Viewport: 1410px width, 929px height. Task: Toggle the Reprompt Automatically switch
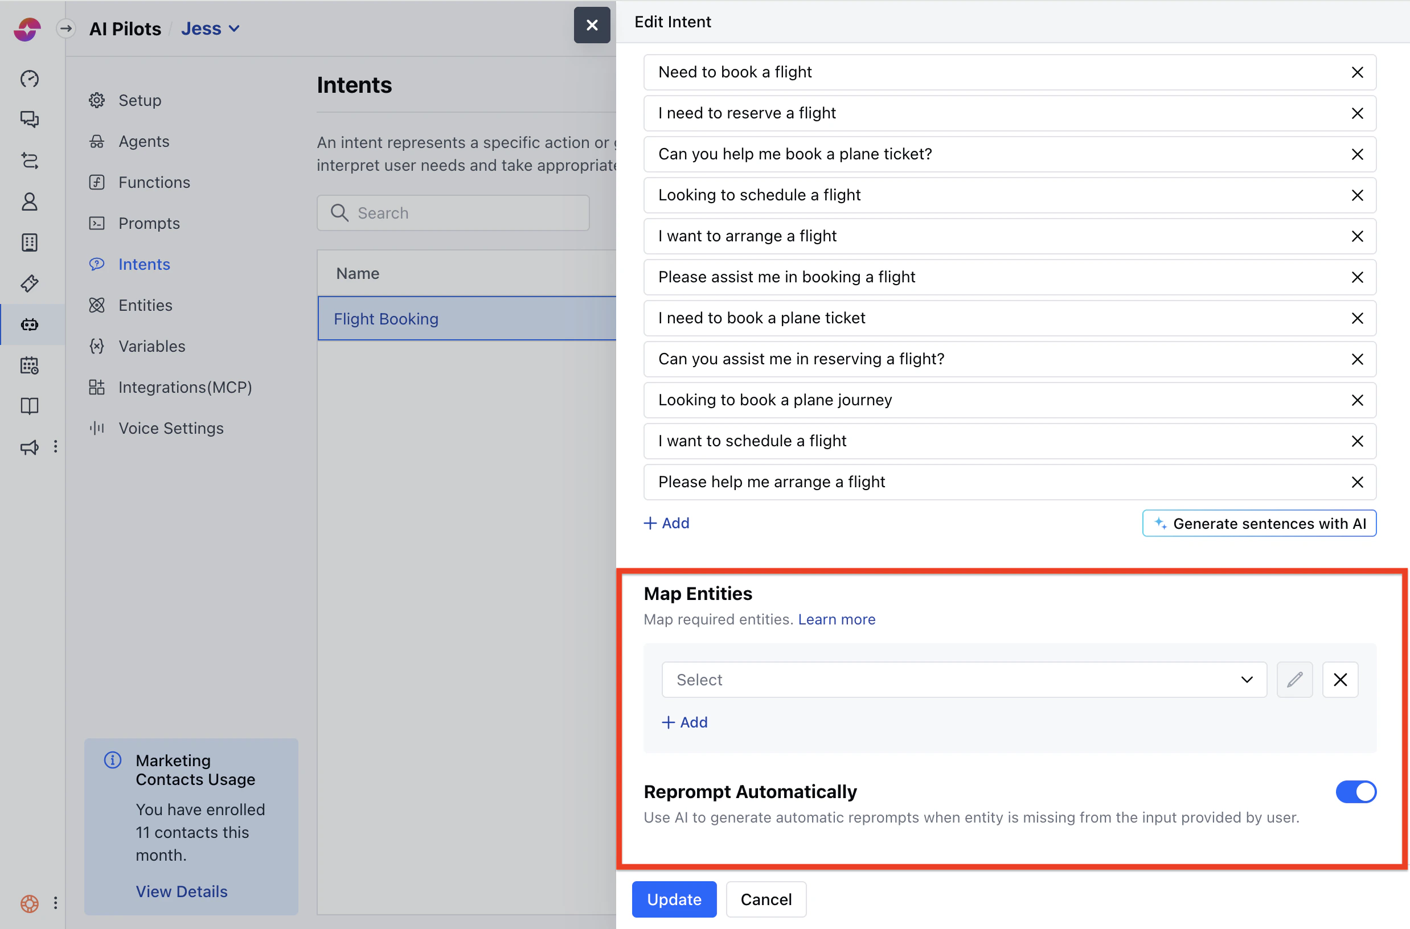[1355, 791]
